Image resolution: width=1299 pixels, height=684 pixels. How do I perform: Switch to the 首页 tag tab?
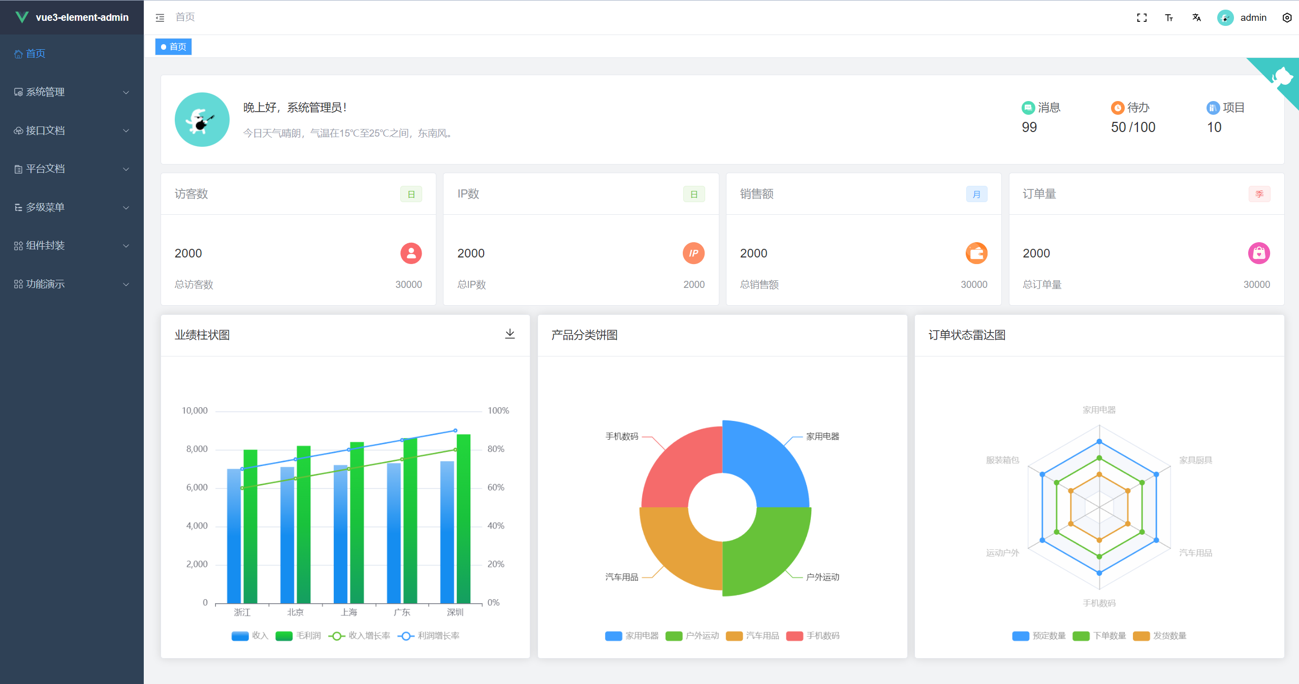[174, 47]
